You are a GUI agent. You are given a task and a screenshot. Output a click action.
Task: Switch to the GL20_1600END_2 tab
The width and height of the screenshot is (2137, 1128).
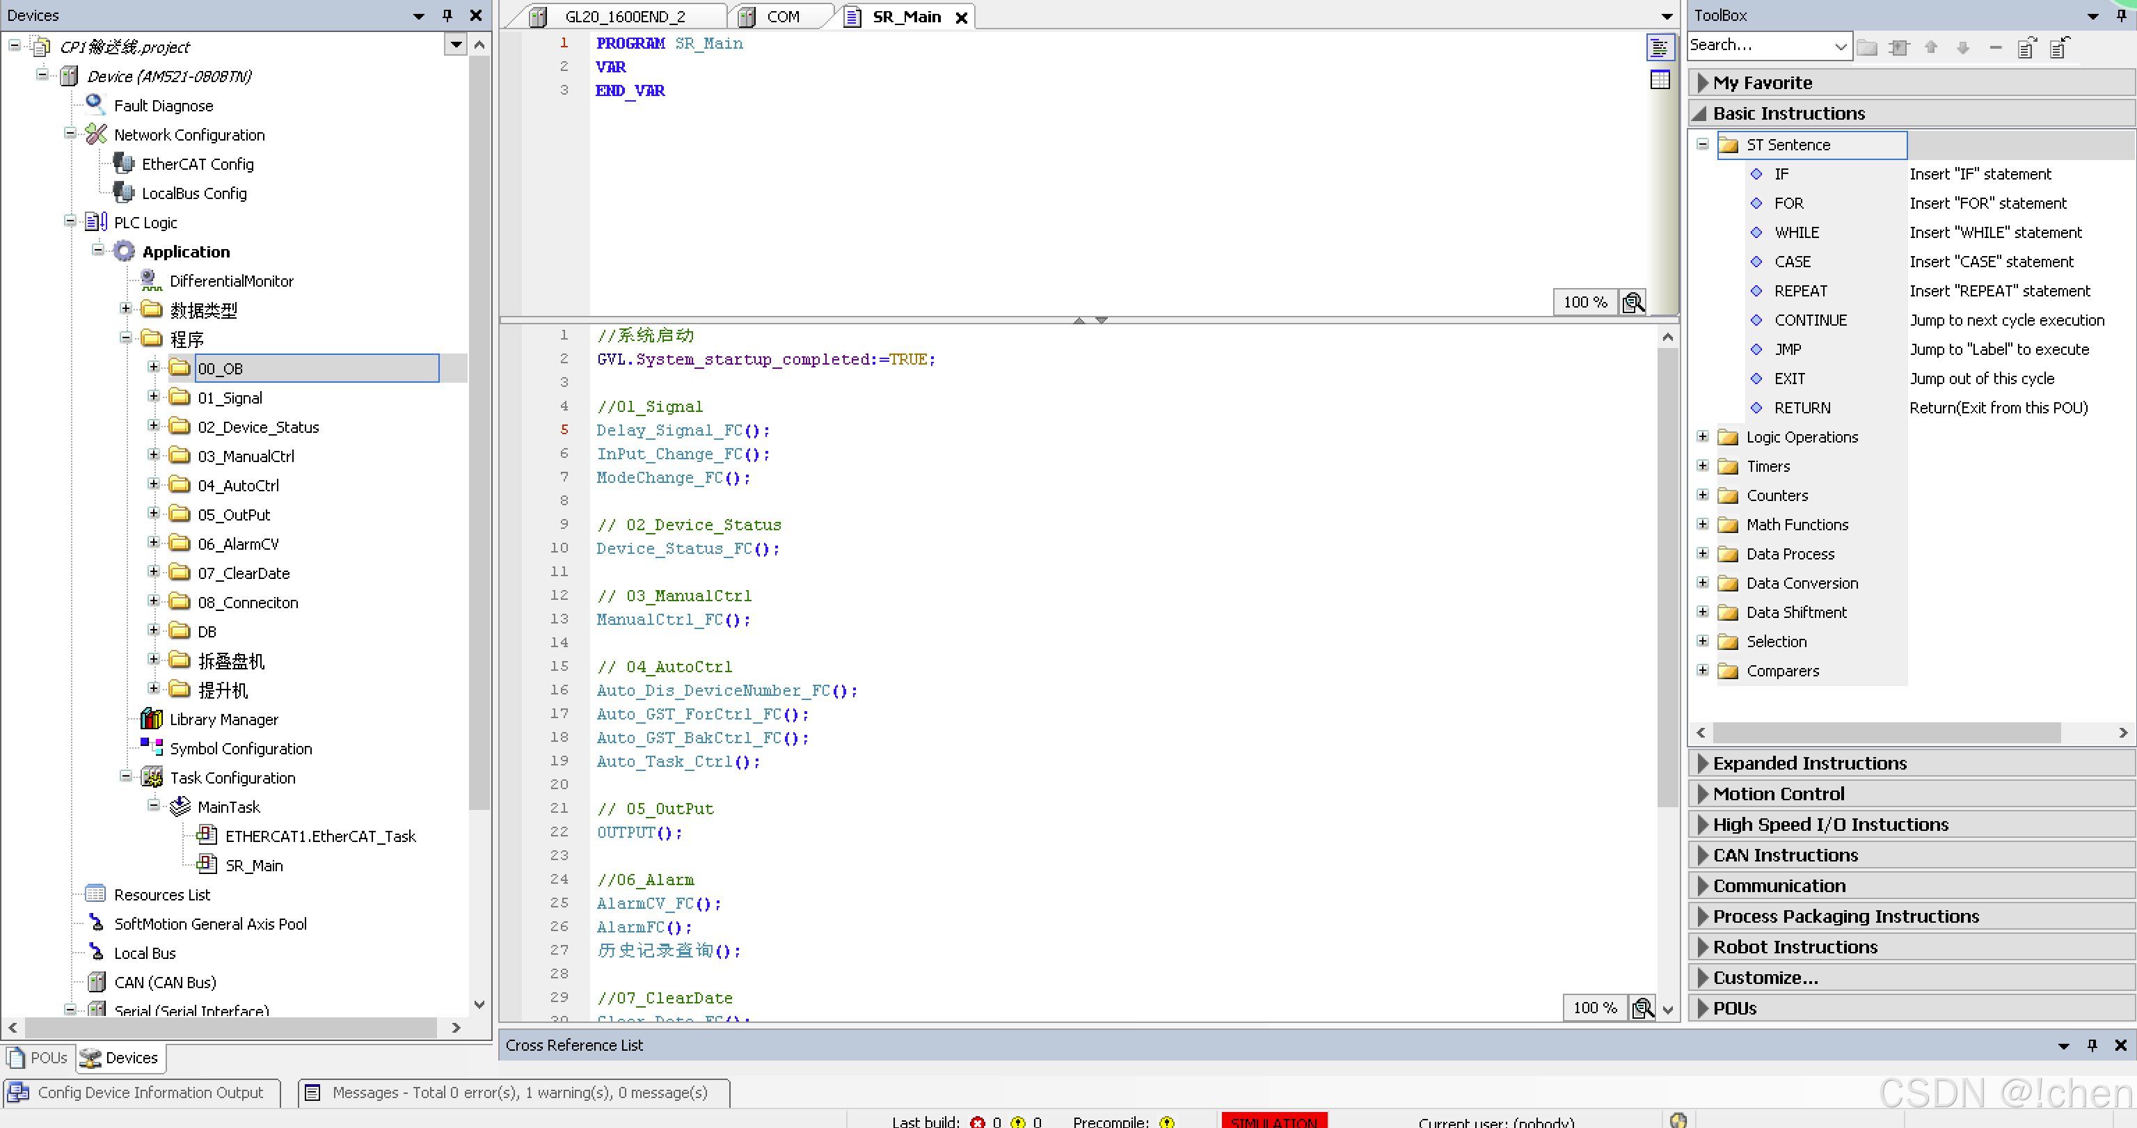(x=624, y=17)
